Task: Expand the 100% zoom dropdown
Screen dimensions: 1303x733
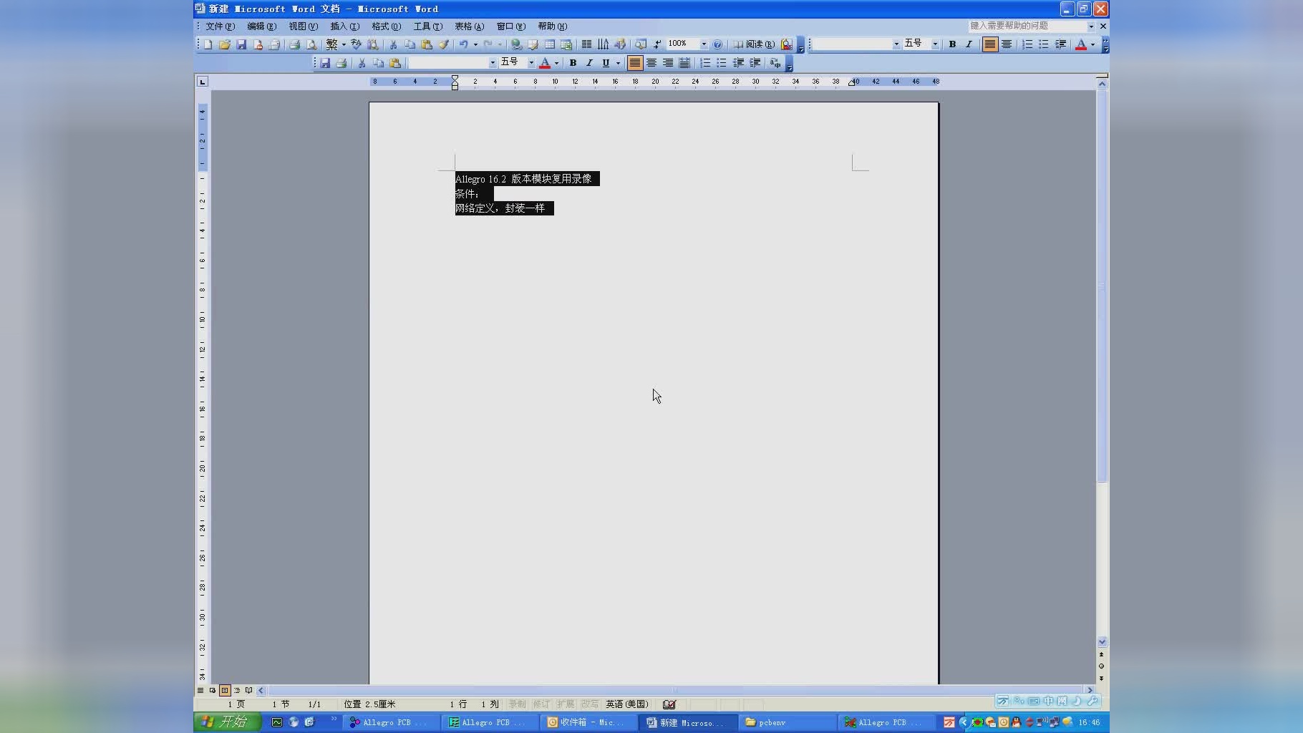Action: pos(704,44)
